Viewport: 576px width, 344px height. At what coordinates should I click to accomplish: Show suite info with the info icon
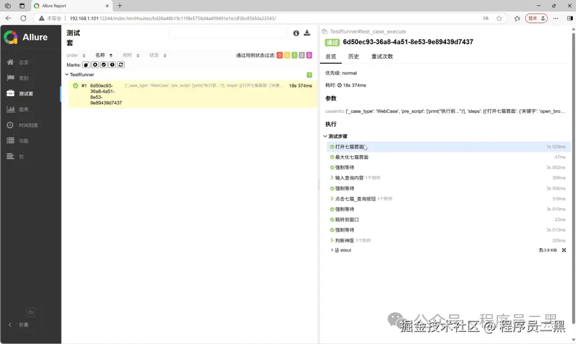pos(296,34)
